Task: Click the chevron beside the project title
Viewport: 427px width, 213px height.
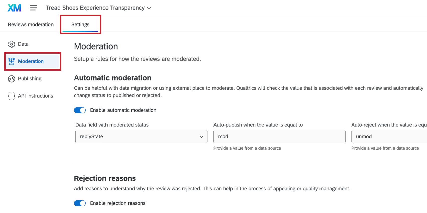Action: click(x=149, y=8)
